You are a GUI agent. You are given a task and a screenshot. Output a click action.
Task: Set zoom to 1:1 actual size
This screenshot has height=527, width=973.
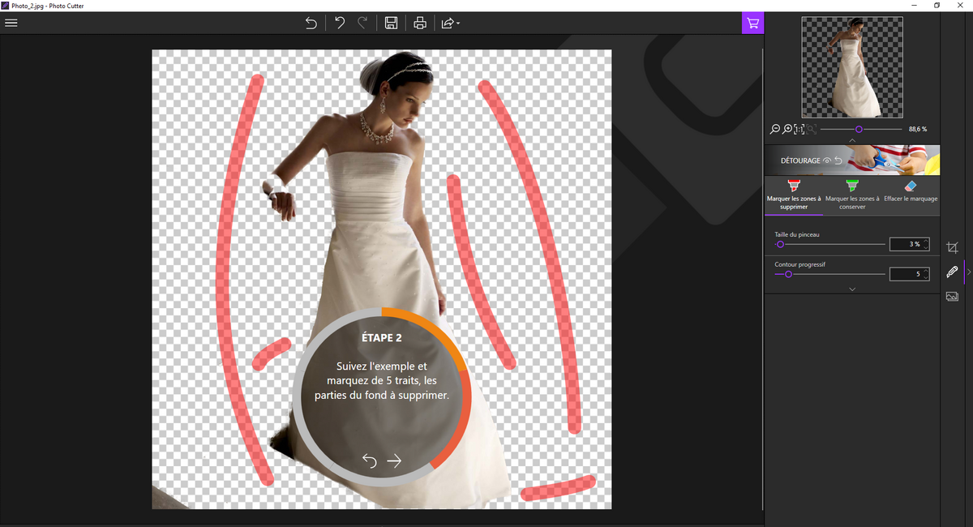pyautogui.click(x=799, y=129)
